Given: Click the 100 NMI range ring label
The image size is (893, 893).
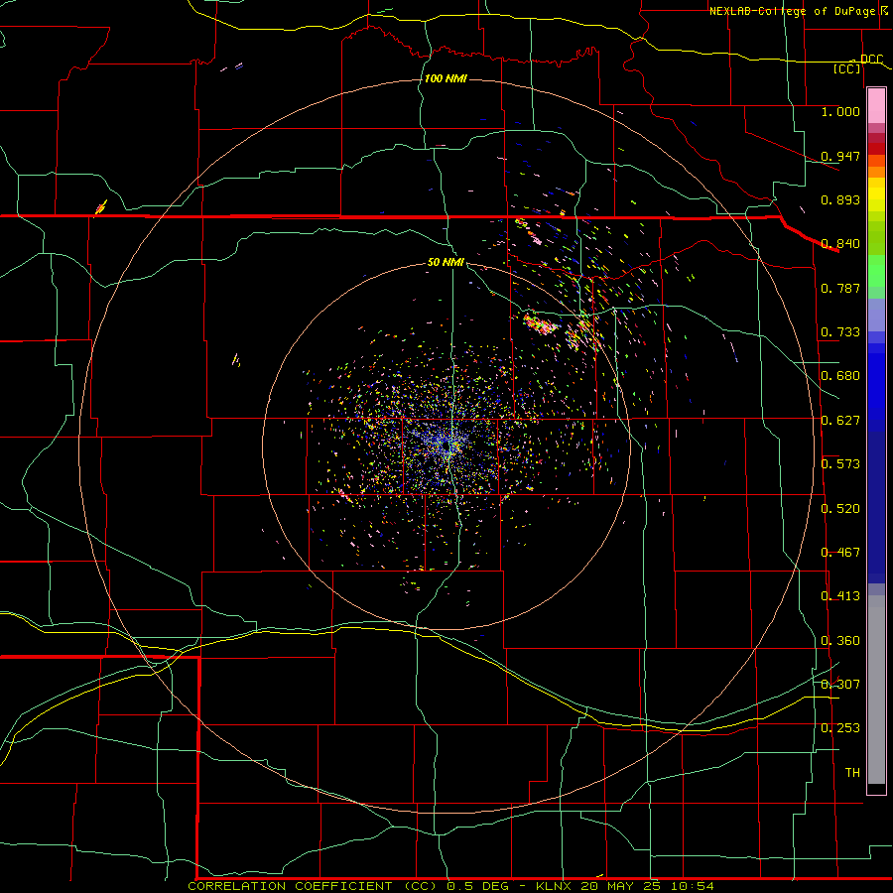Looking at the screenshot, I should click(446, 78).
